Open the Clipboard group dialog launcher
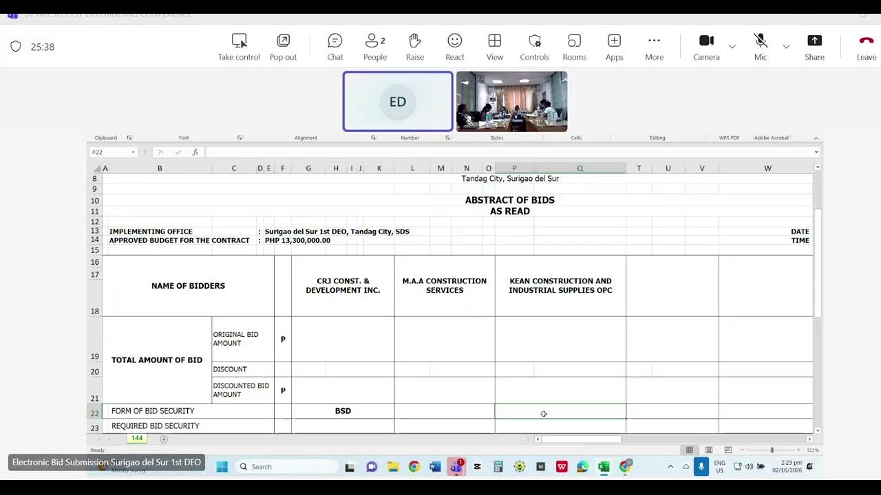Screen dimensions: 881x495 point(129,138)
